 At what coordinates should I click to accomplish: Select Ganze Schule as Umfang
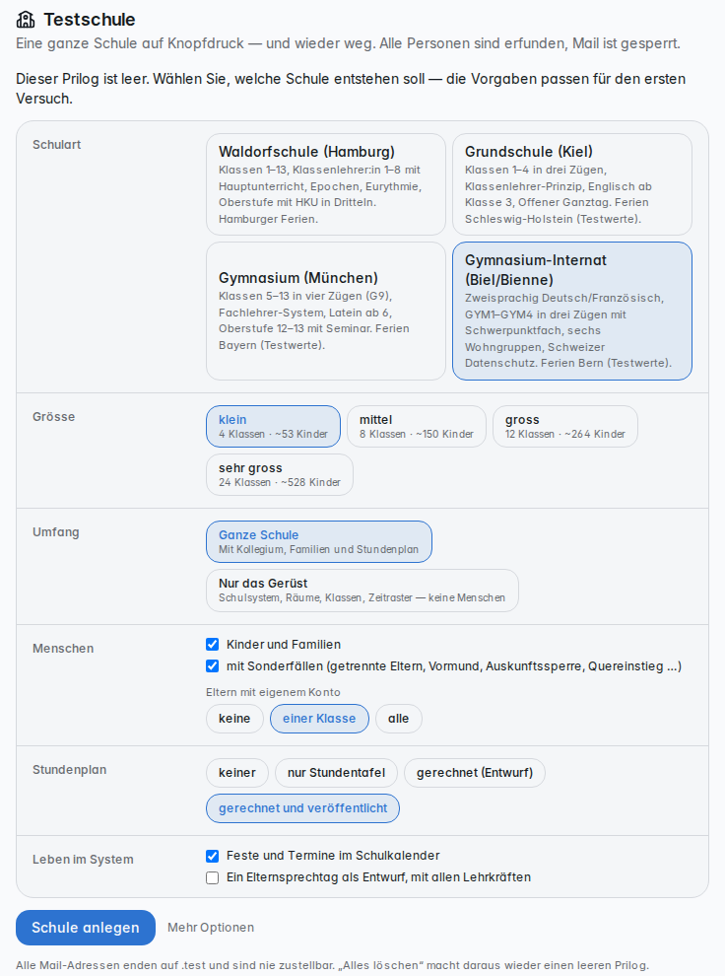click(x=318, y=541)
